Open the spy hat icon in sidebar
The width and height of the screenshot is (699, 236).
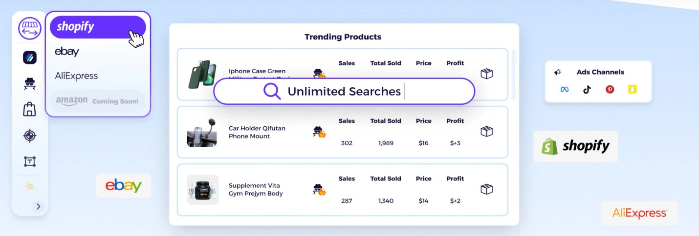pyautogui.click(x=30, y=84)
